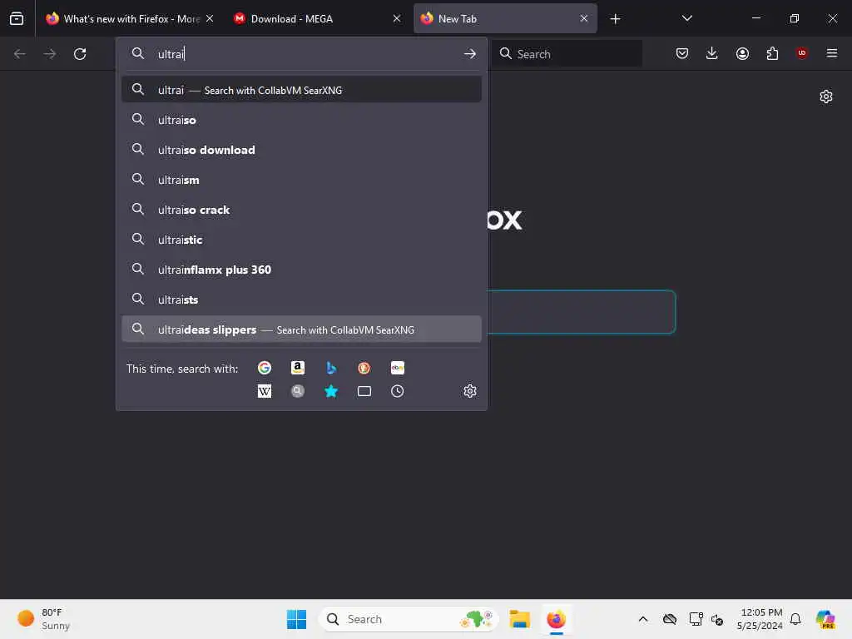Screen dimensions: 852x639
Task: Search this time with Bing
Action: point(331,368)
